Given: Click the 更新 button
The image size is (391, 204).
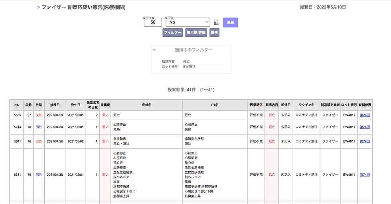Looking at the screenshot, I should click(x=231, y=22).
